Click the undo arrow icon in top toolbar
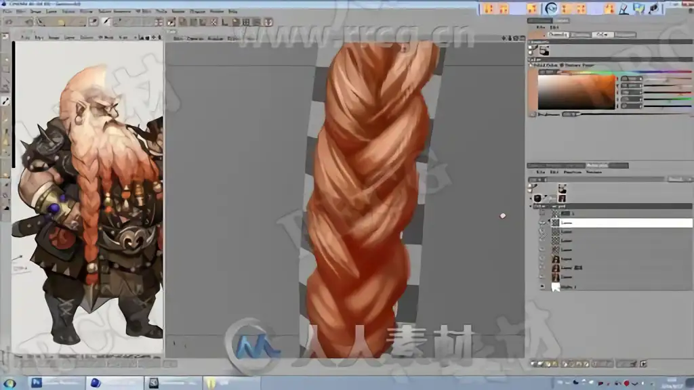The width and height of the screenshot is (694, 390). (9, 22)
